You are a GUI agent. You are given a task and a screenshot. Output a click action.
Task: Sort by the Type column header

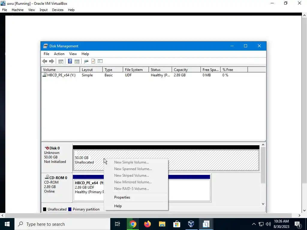tap(113, 69)
